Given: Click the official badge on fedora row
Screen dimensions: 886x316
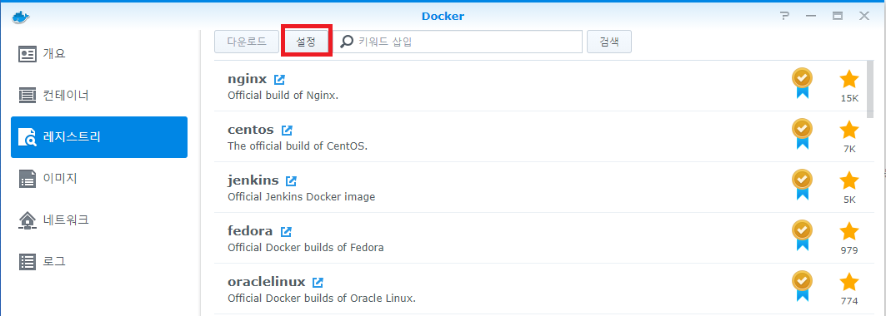Looking at the screenshot, I should [x=802, y=235].
